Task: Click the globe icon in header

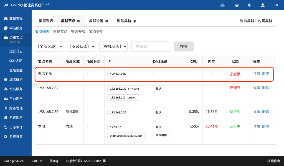Action: (x=237, y=5)
